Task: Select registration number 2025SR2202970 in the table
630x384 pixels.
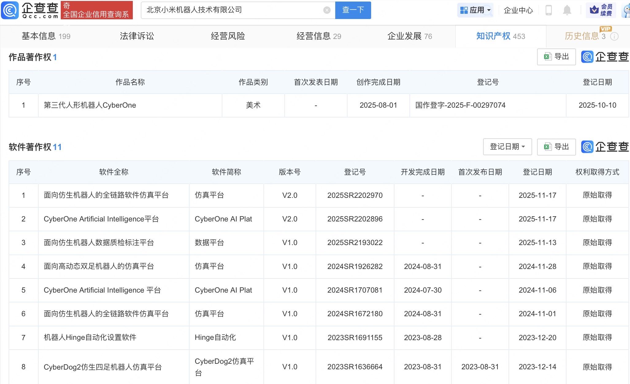Action: tap(355, 195)
